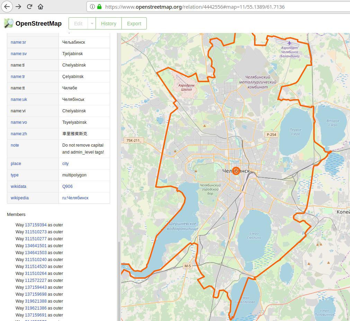
Task: Reload the page with the refresh icon
Action: [29, 7]
